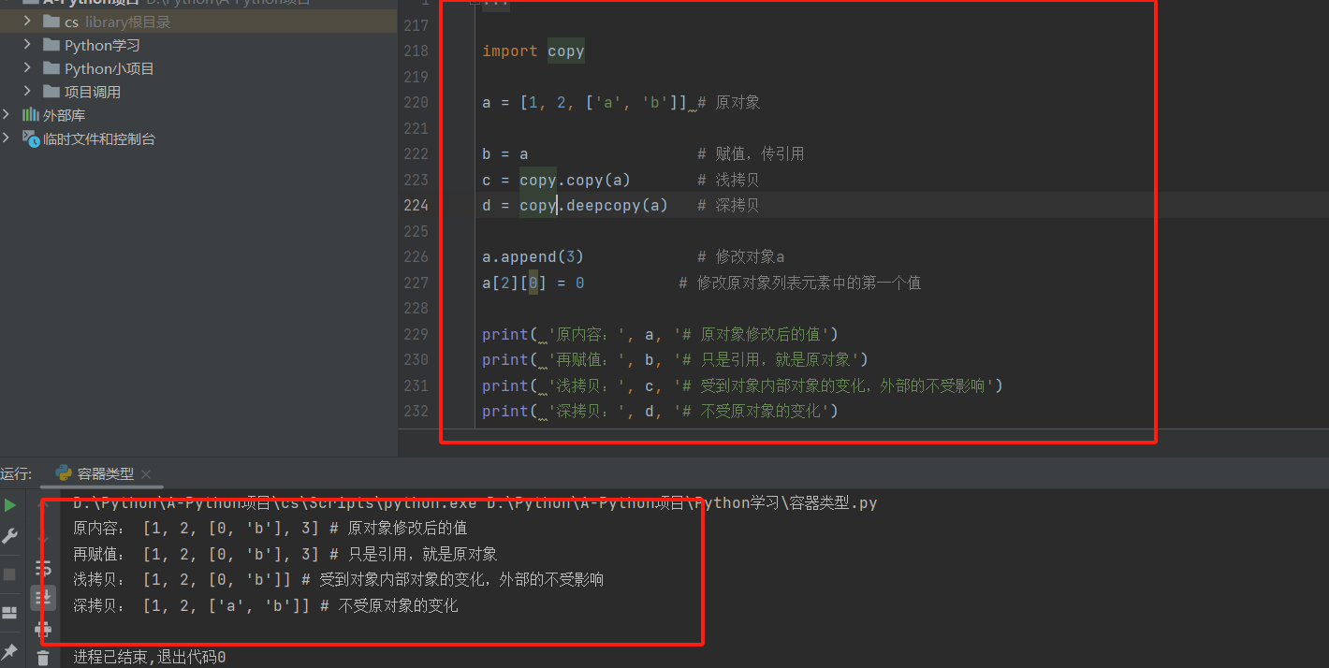Click the 'a[2][0] = 0' statement

[533, 283]
